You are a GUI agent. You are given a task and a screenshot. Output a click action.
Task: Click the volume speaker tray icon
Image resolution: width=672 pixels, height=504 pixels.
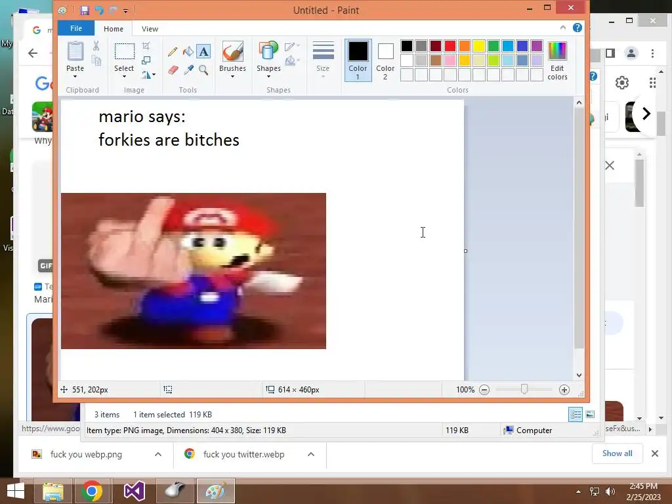point(610,492)
